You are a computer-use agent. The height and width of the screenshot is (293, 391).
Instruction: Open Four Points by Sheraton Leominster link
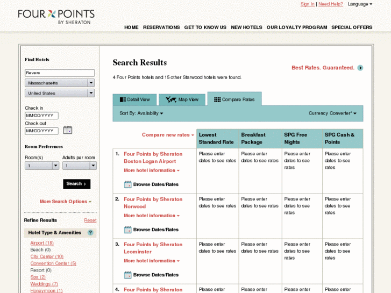(153, 248)
